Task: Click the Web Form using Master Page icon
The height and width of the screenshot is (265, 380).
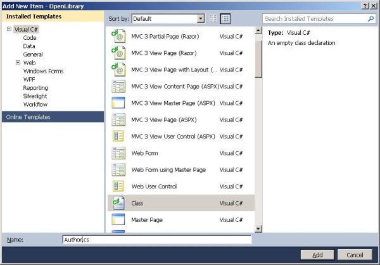Action: [x=118, y=169]
